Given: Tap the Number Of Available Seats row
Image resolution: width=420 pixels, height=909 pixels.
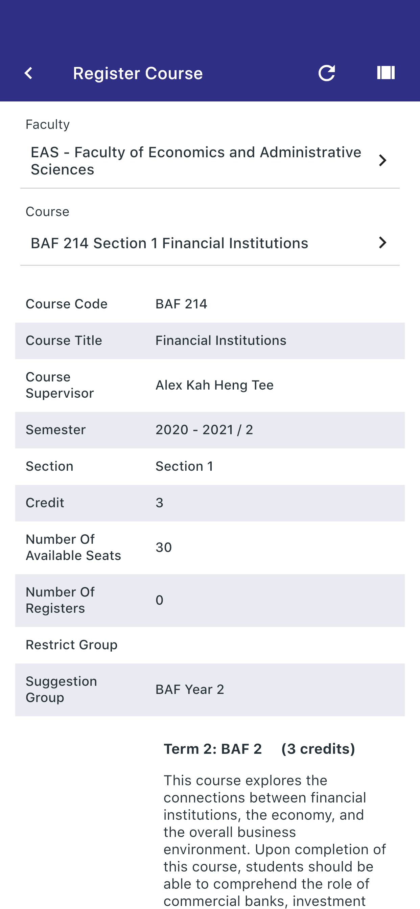Looking at the screenshot, I should pyautogui.click(x=210, y=547).
